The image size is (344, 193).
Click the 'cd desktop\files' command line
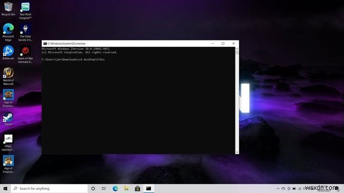[x=73, y=60]
